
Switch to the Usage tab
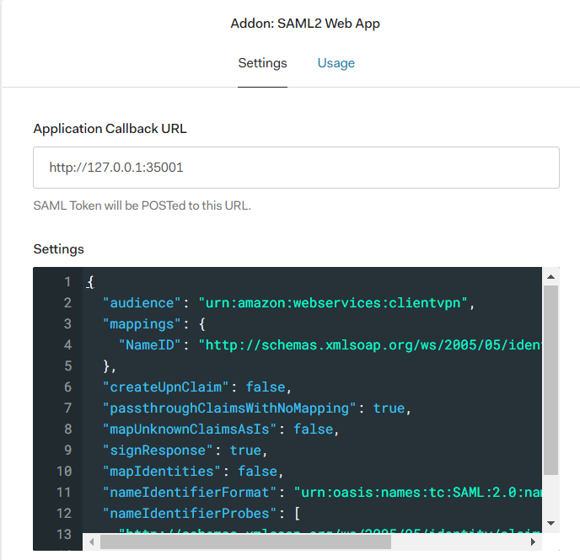[336, 63]
